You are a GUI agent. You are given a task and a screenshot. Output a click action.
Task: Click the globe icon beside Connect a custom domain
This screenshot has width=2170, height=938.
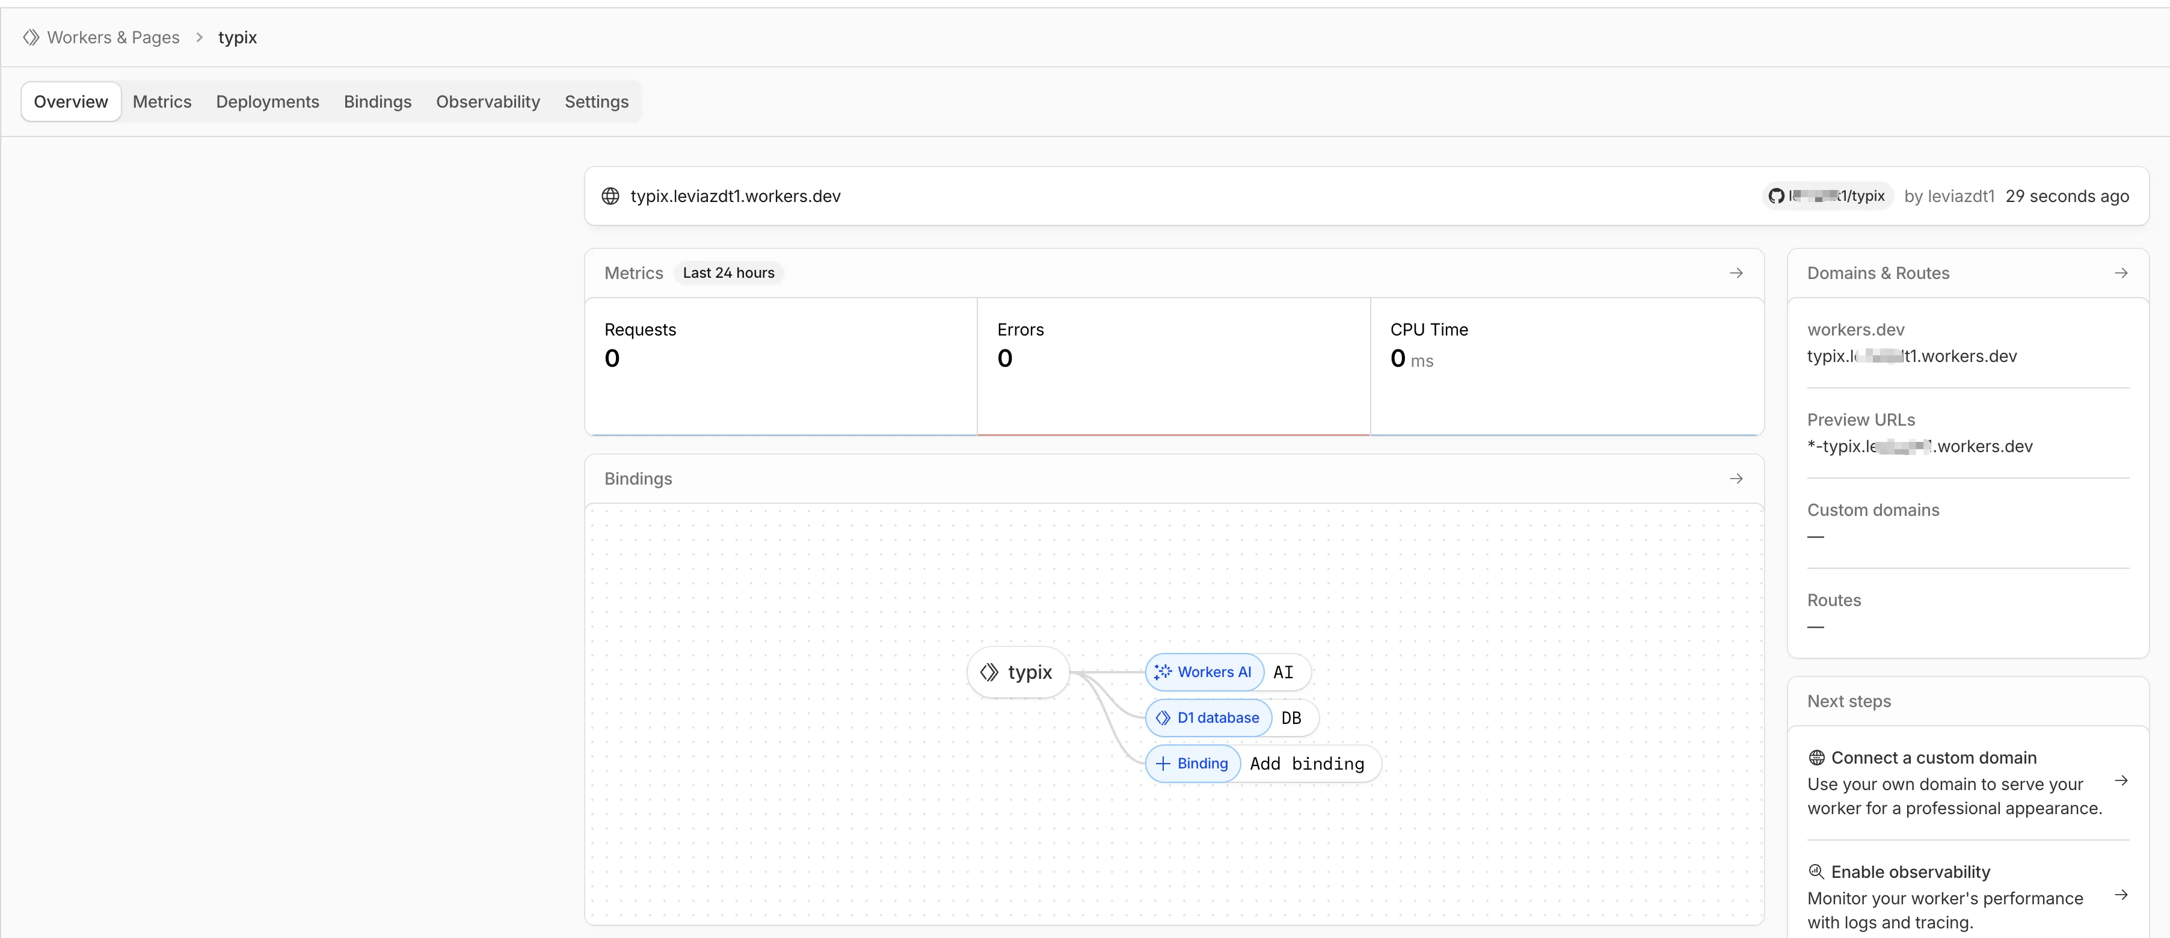click(x=1816, y=758)
